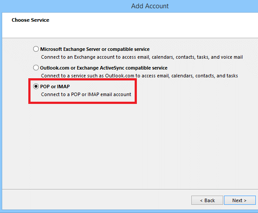Select the Microsoft Exchange Server radio button

click(x=36, y=49)
